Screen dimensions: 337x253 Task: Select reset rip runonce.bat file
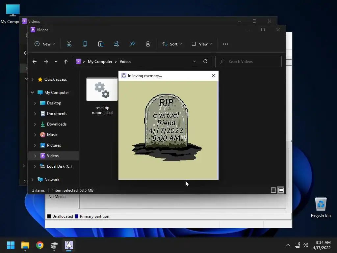102,97
